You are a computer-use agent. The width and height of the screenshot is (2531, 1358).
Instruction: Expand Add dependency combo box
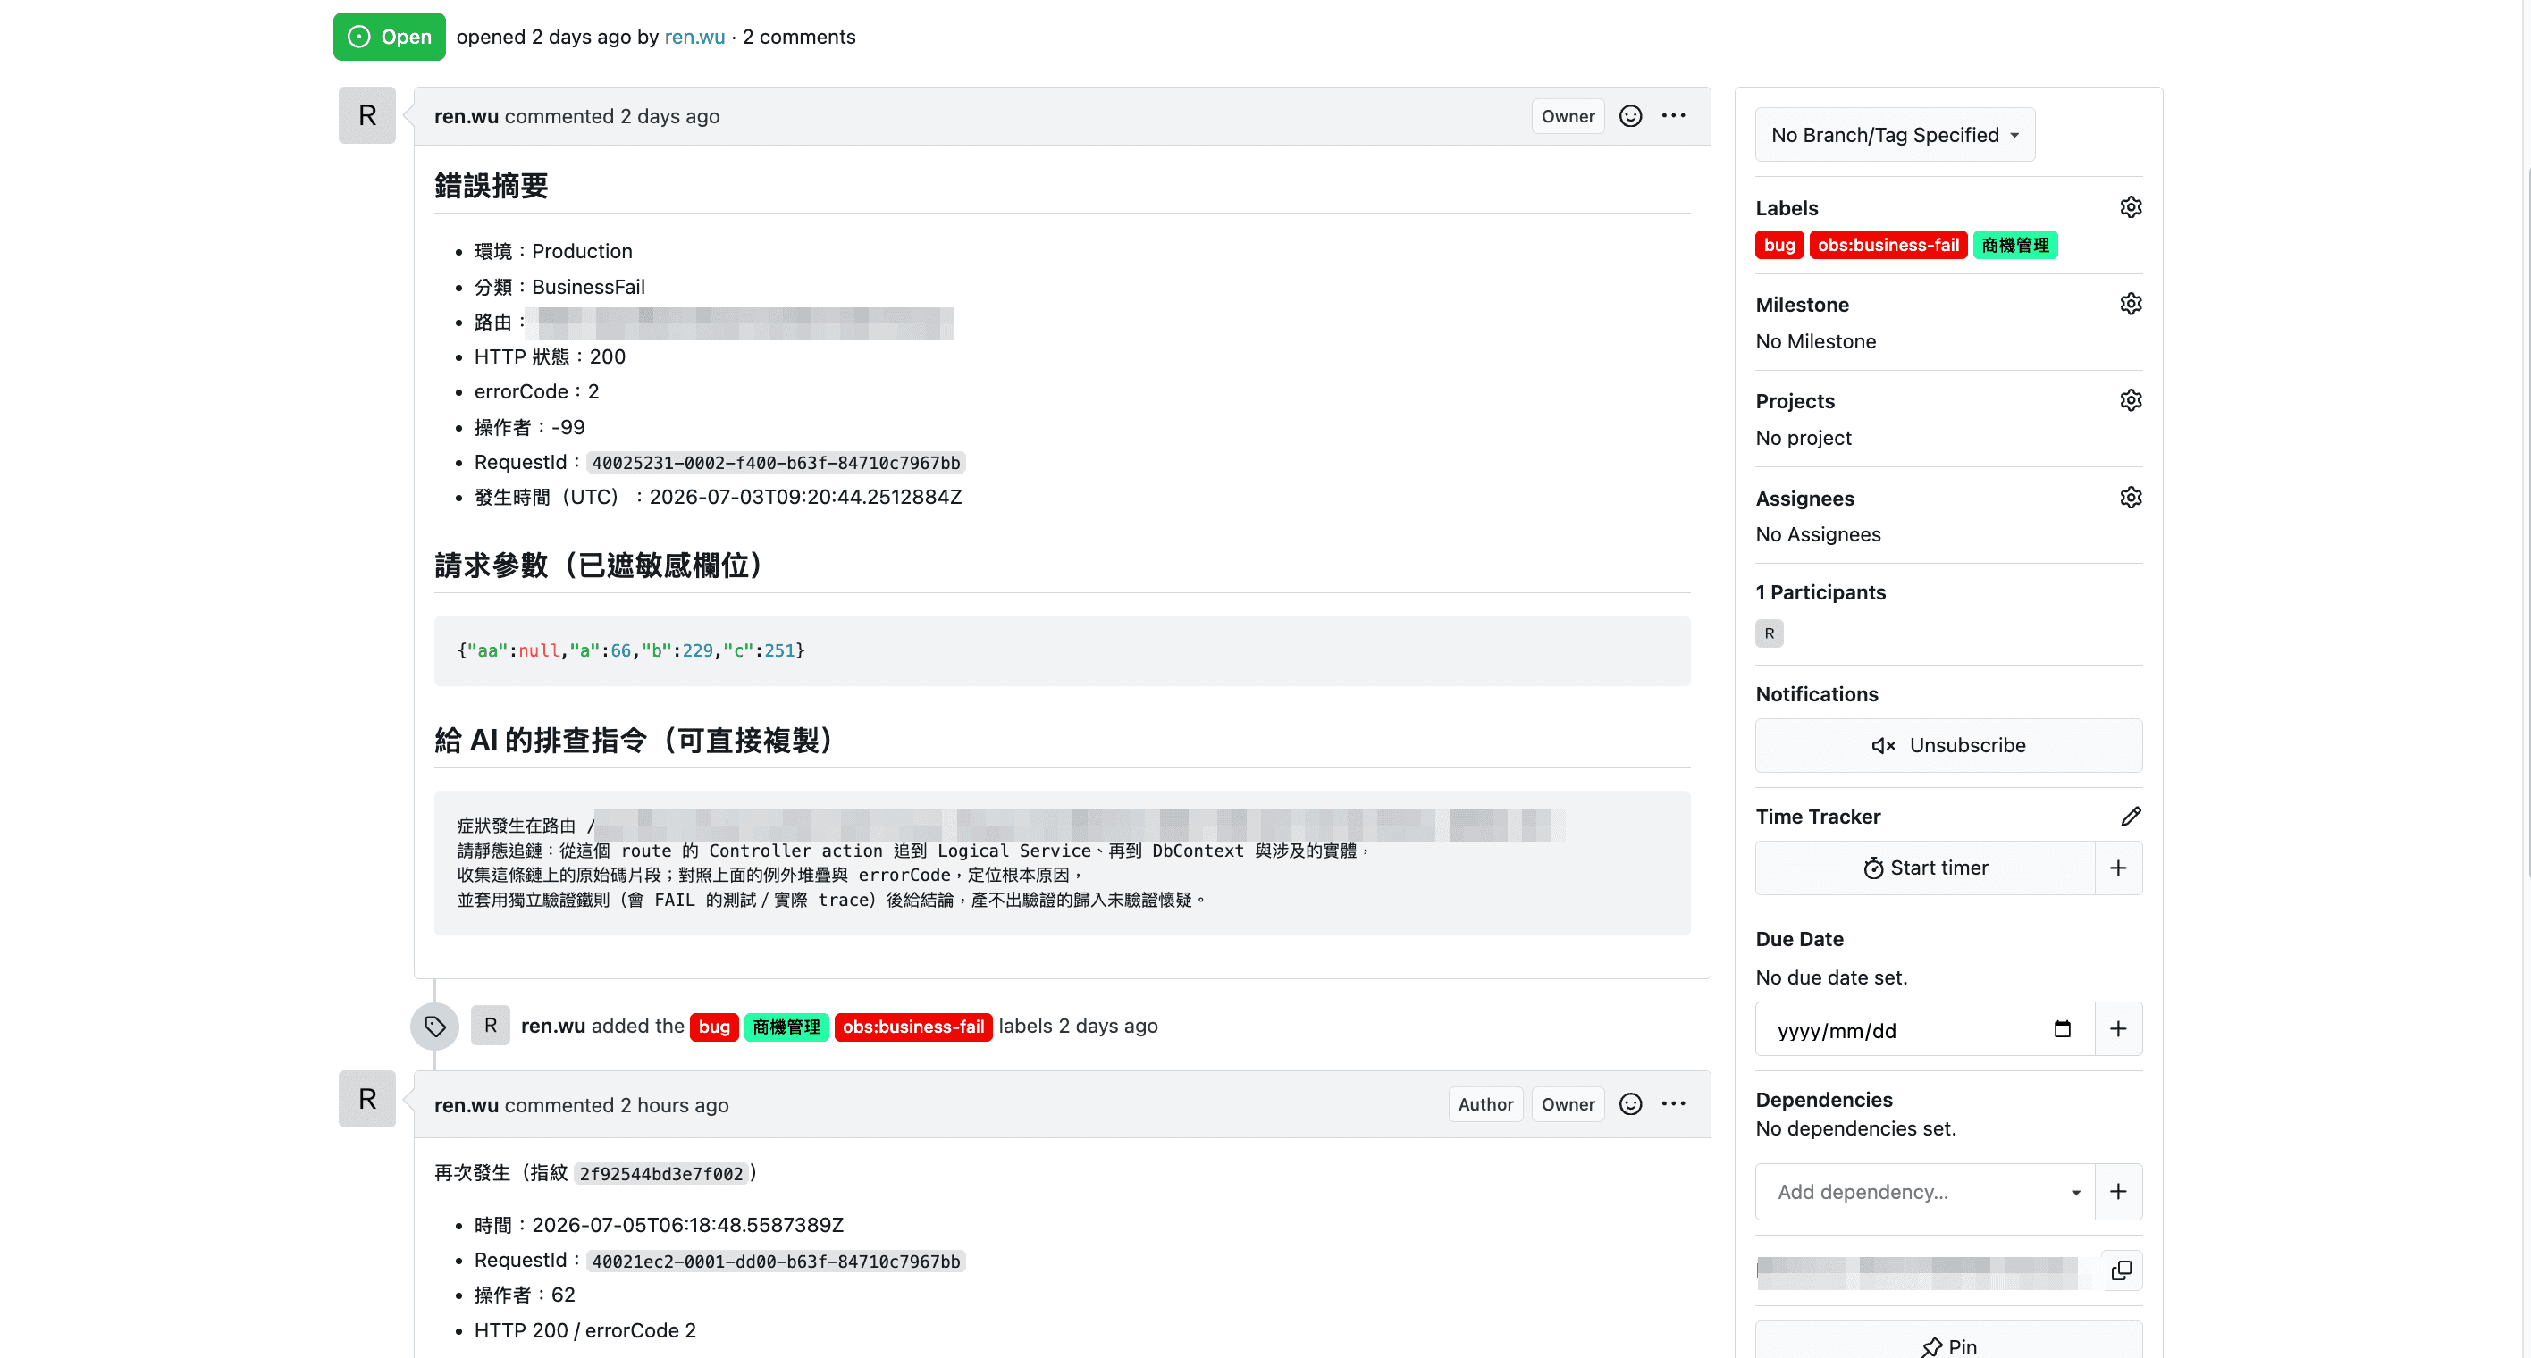click(x=1925, y=1192)
